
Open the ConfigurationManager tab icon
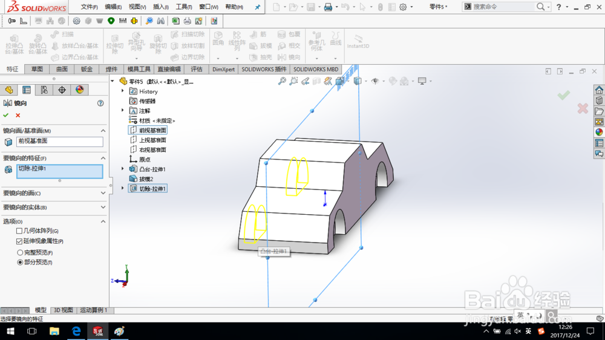tap(44, 90)
